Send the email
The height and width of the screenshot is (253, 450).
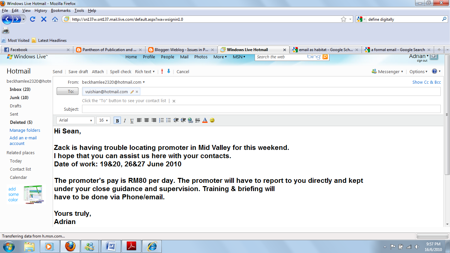(57, 71)
